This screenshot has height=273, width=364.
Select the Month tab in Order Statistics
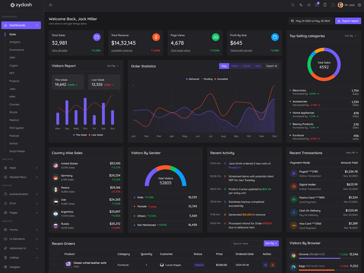point(246,66)
